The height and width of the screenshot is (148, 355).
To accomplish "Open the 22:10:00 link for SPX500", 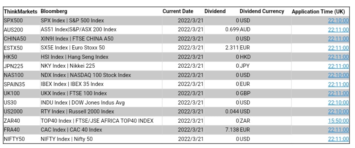I will [x=339, y=20].
